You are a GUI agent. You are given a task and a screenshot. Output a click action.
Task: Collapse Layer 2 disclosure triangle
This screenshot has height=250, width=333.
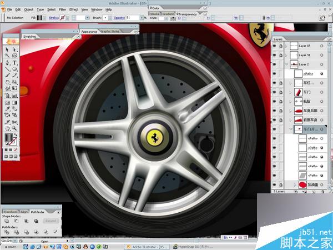[286, 64]
